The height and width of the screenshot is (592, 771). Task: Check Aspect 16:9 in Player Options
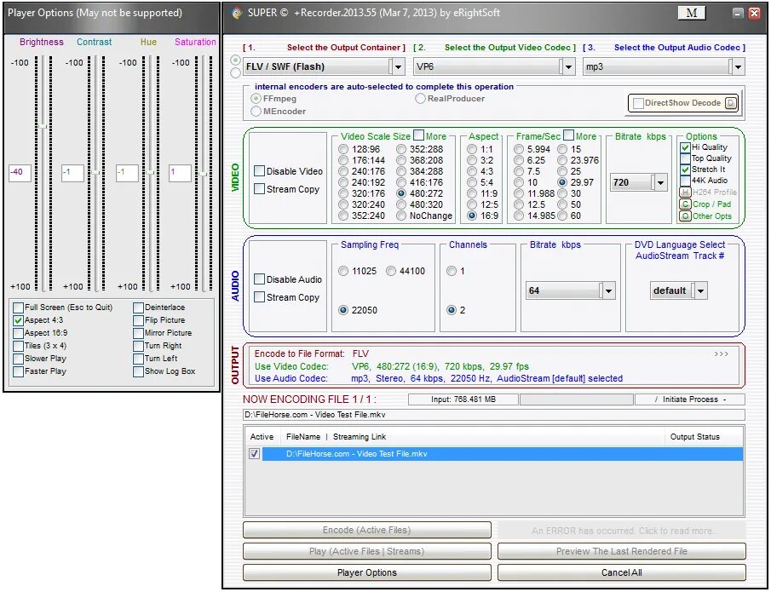(x=18, y=333)
